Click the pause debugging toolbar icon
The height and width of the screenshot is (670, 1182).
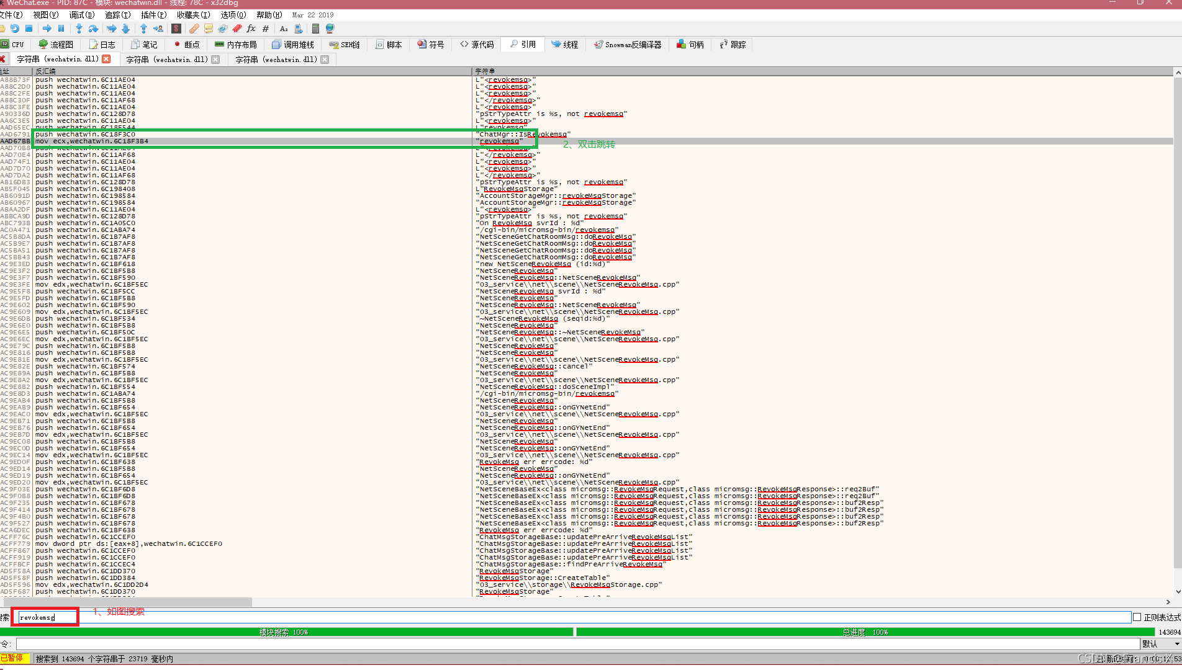pos(61,29)
